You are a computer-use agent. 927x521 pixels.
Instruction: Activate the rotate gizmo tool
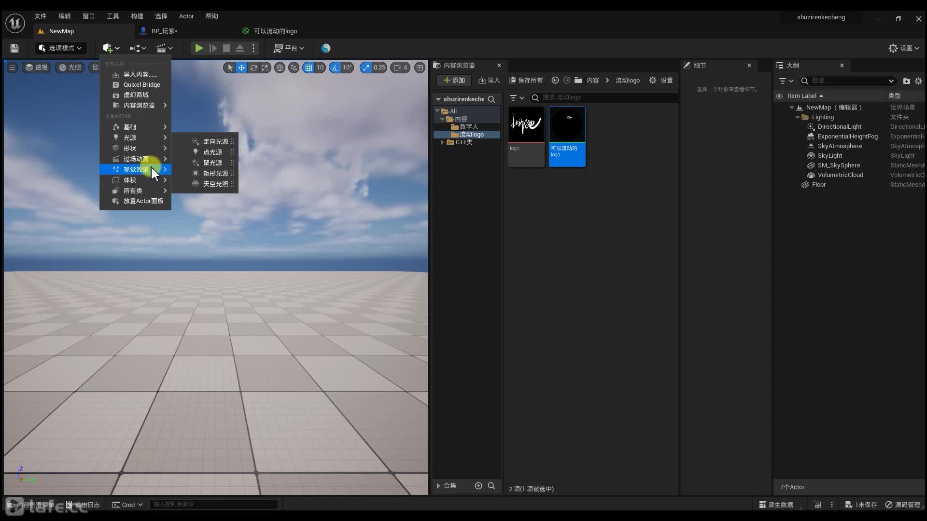click(x=253, y=68)
